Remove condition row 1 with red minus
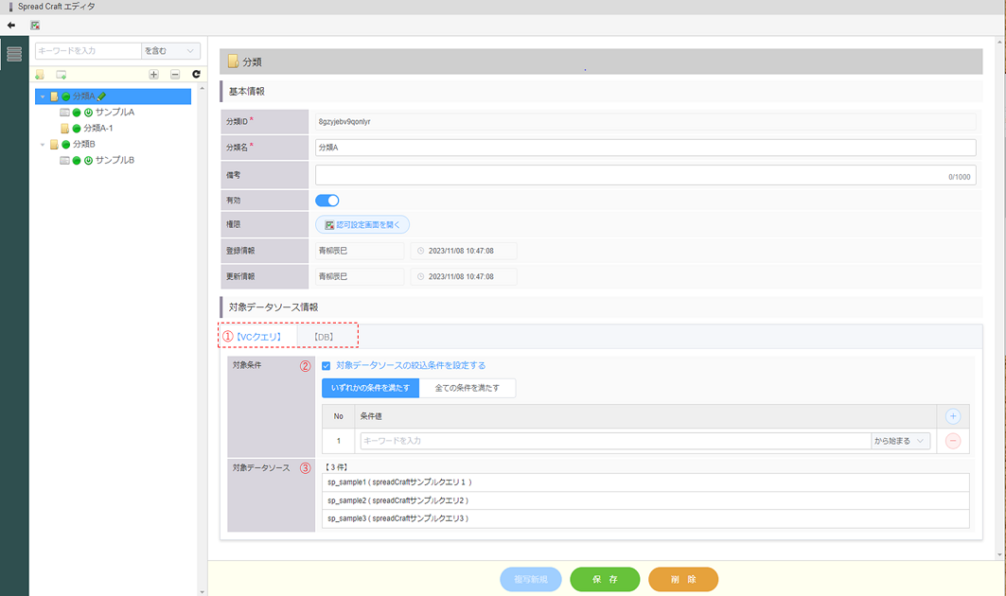 (x=953, y=441)
